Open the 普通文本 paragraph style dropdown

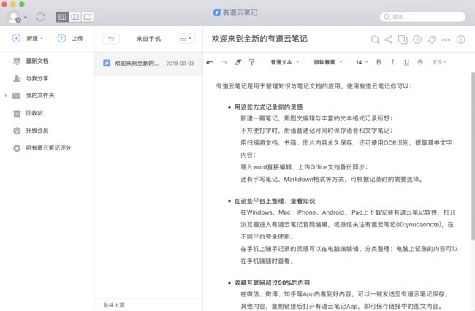click(284, 62)
